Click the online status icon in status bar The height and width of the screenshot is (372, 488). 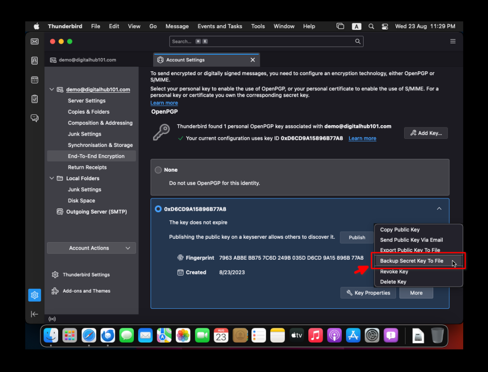(x=52, y=319)
